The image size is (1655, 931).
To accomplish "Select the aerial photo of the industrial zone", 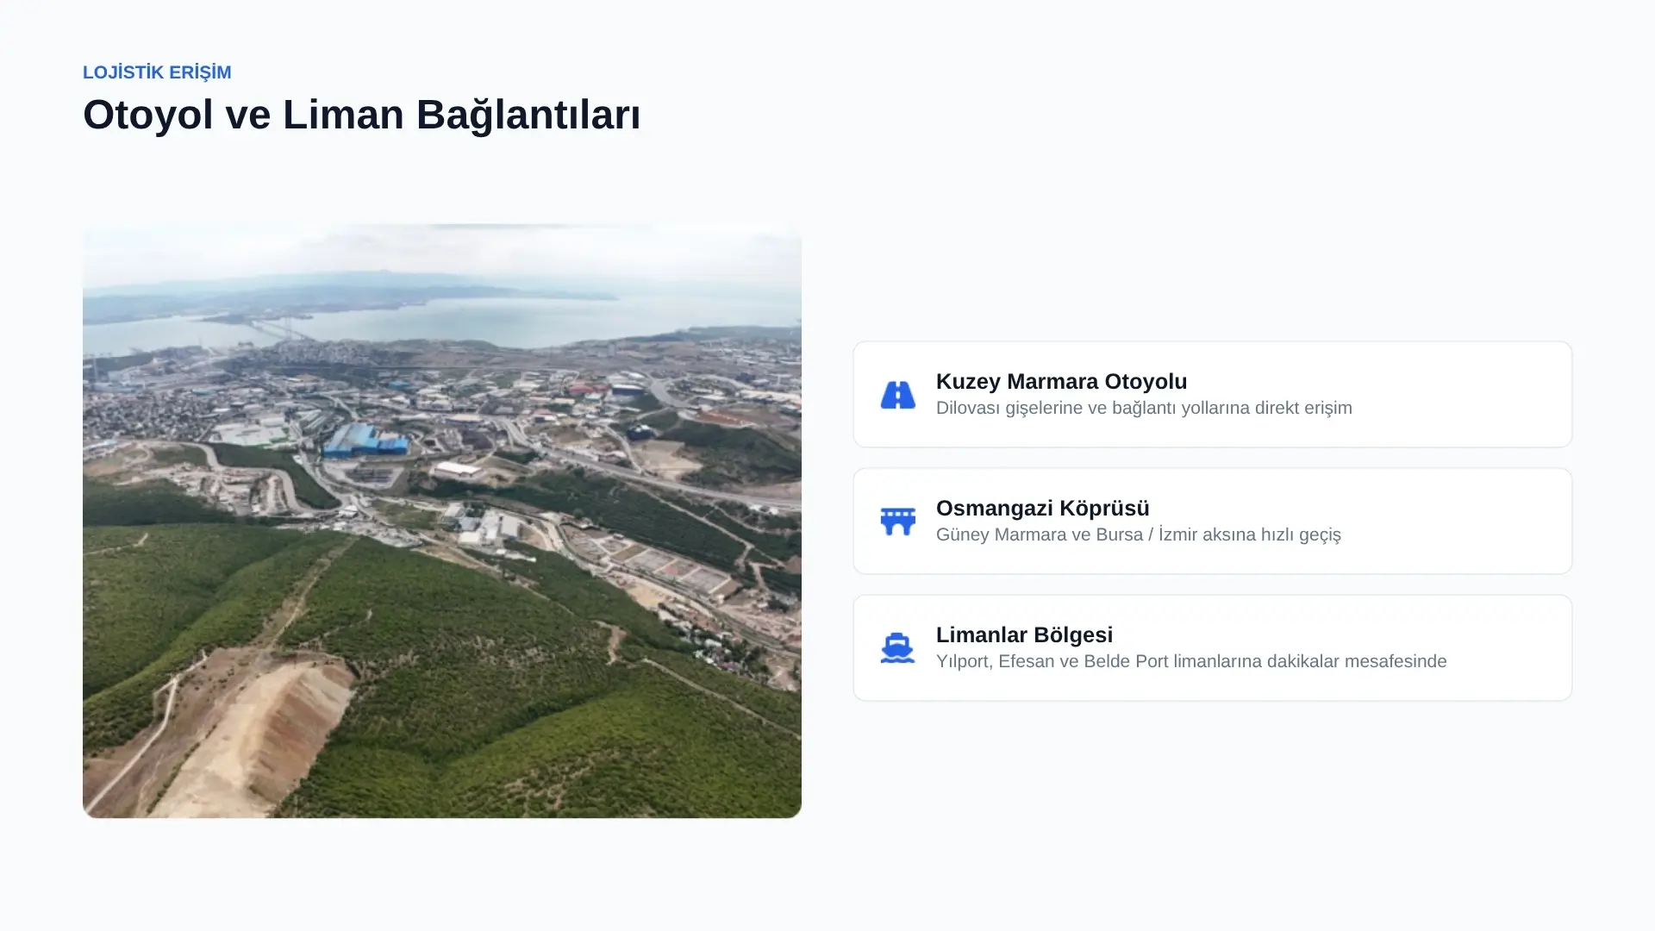I will 442,522.
